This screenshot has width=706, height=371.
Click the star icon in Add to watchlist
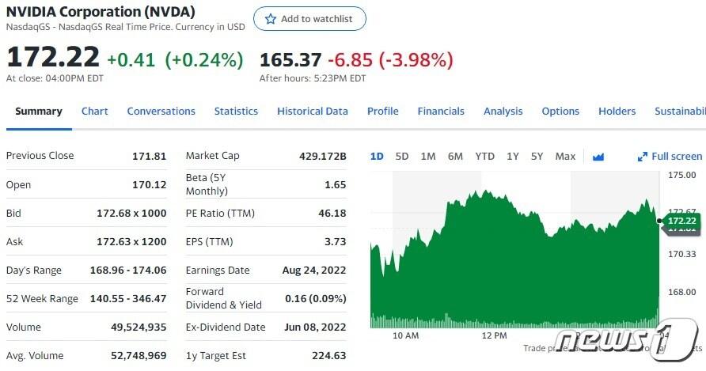[x=271, y=19]
